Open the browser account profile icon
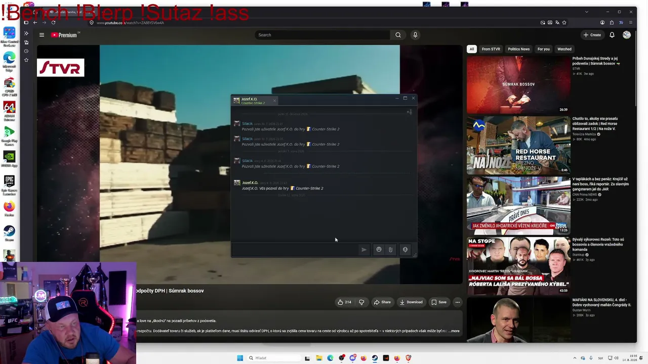 point(602,22)
